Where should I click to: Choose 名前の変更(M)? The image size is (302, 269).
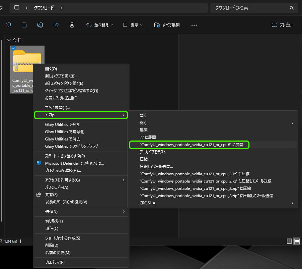(81, 253)
